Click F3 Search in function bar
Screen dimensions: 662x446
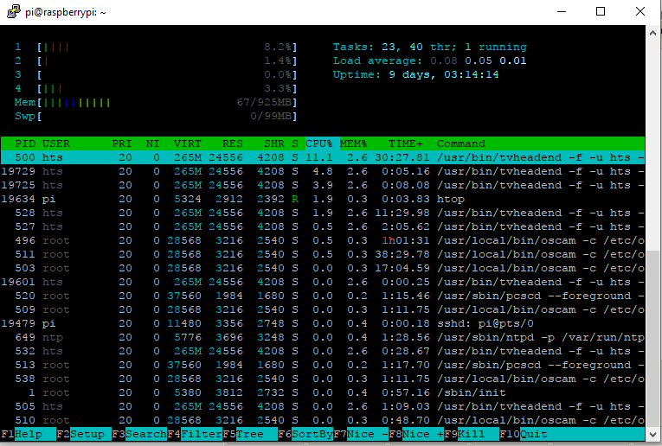click(x=139, y=434)
